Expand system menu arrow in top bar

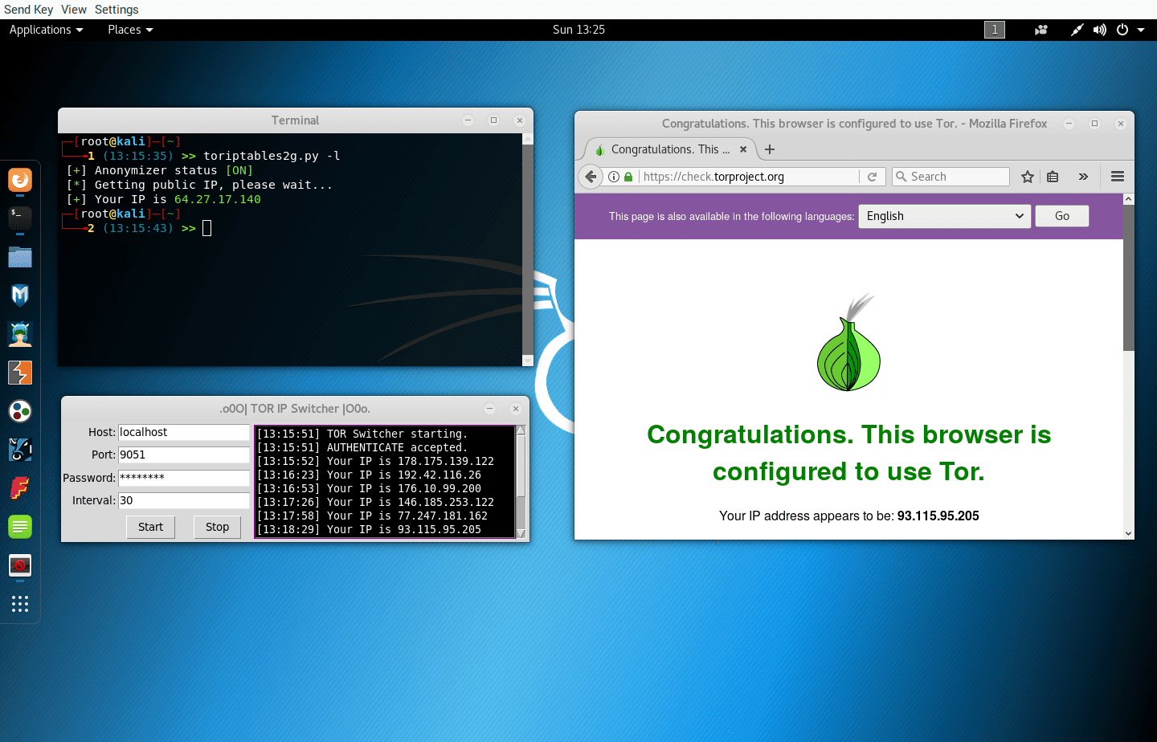coord(1141,30)
